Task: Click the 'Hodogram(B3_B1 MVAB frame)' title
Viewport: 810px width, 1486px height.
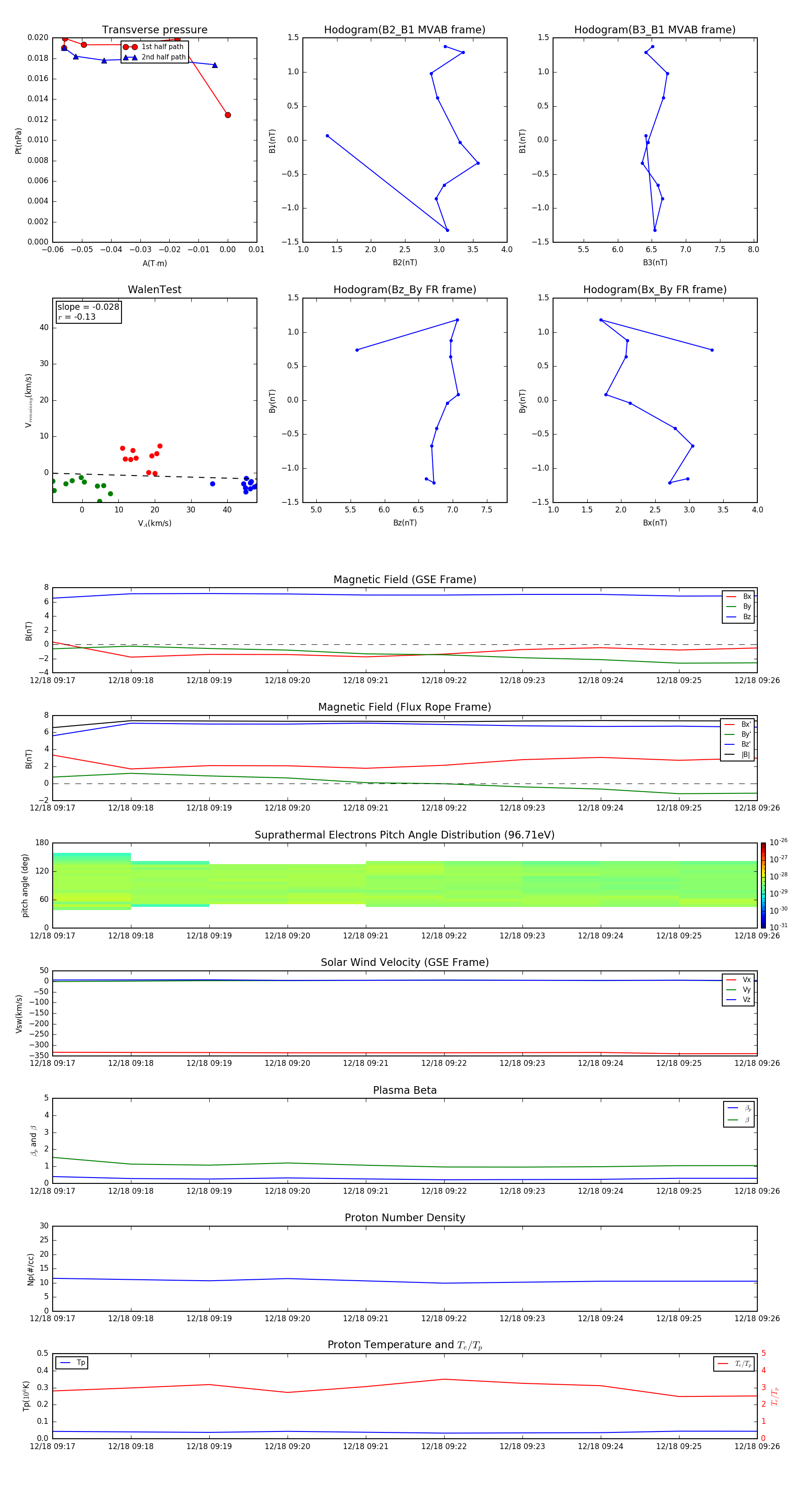Action: click(x=655, y=29)
